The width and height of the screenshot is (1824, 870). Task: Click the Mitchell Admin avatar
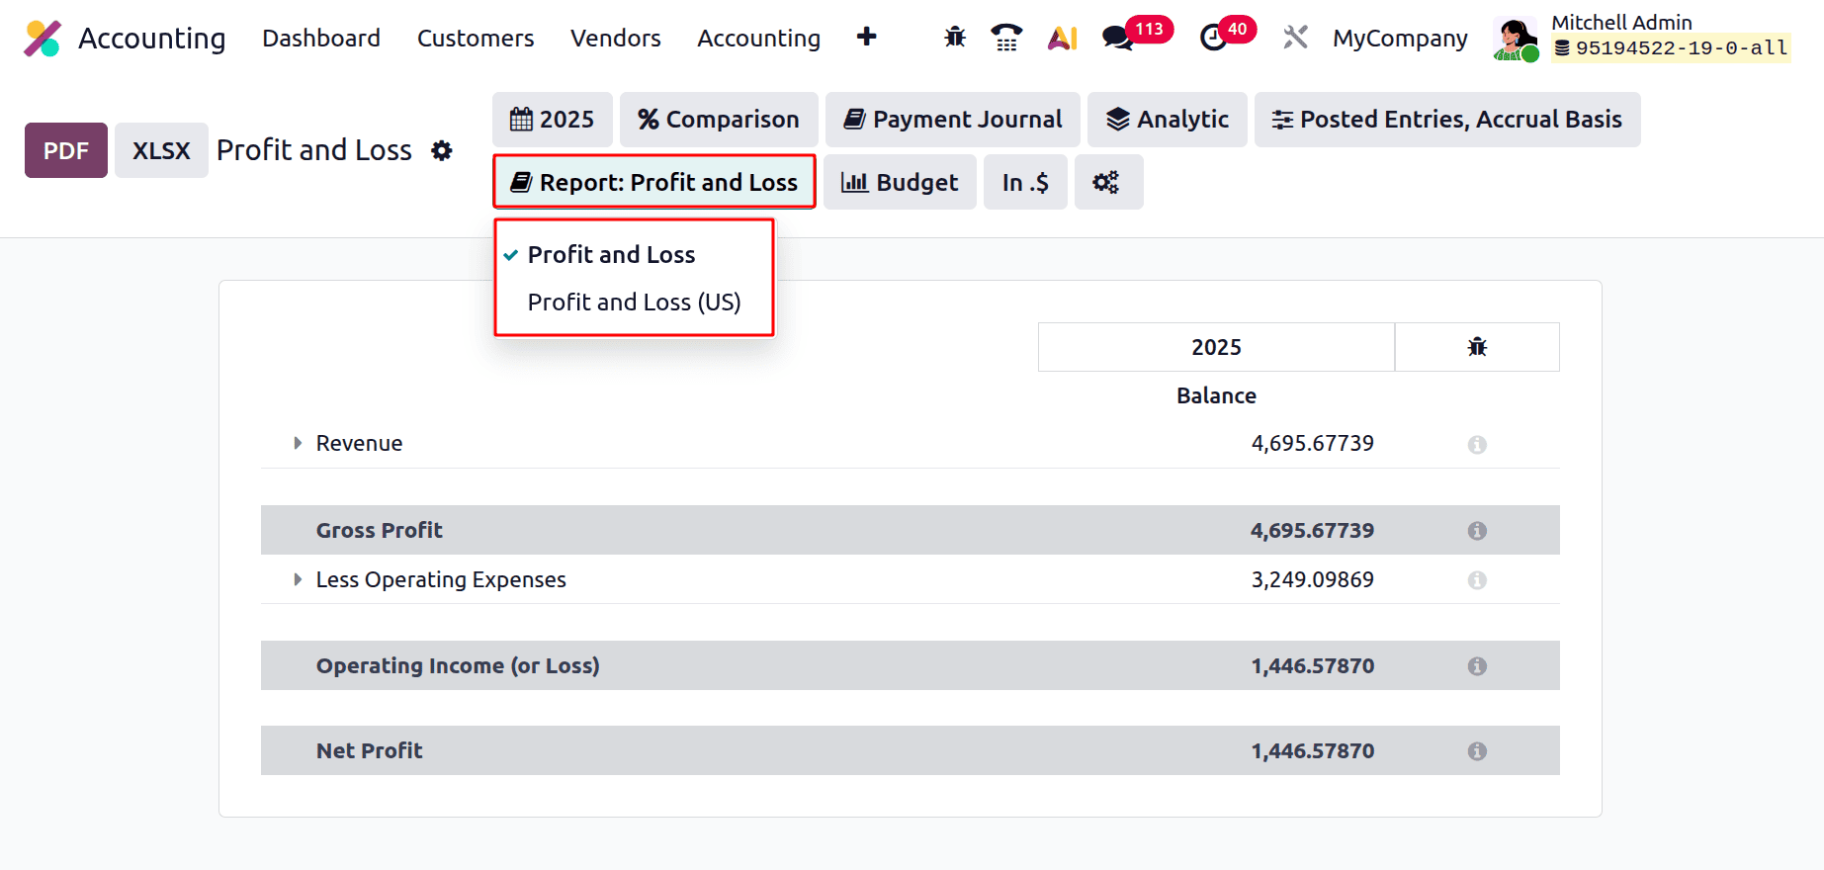click(1516, 40)
